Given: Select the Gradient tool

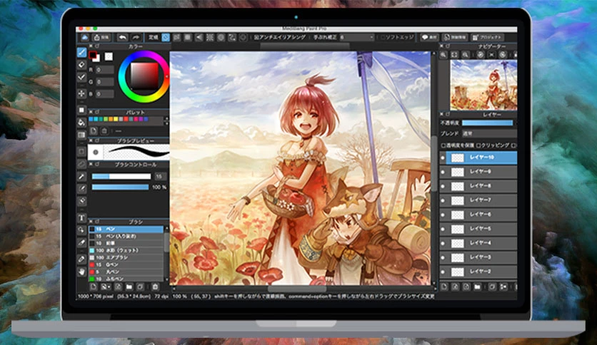Looking at the screenshot, I should click(x=81, y=135).
